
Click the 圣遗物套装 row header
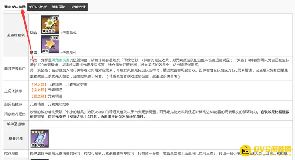click(x=16, y=35)
